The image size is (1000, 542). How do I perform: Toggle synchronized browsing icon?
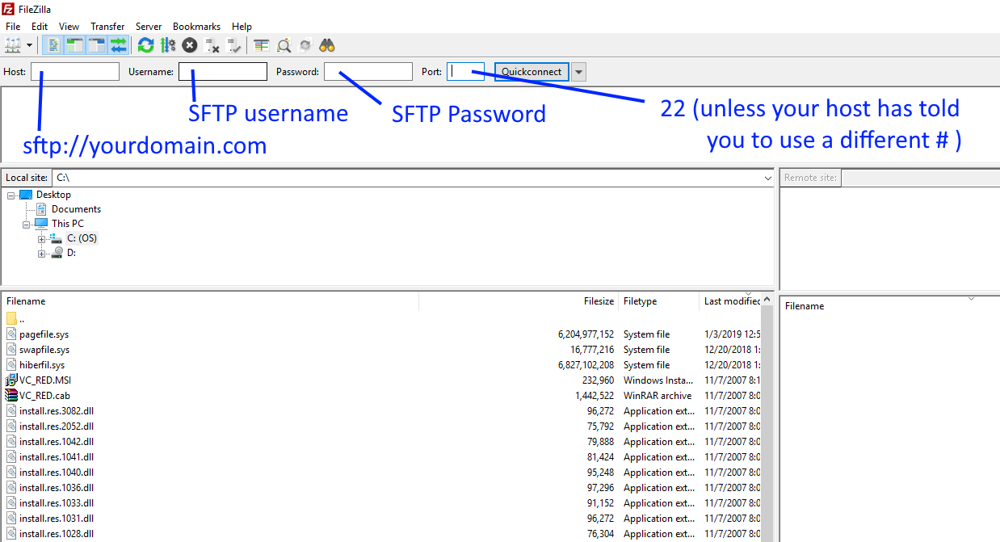[x=305, y=45]
